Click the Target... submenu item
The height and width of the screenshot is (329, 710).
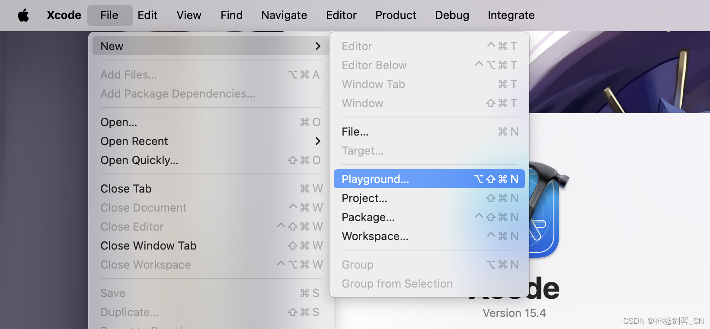tap(429, 151)
